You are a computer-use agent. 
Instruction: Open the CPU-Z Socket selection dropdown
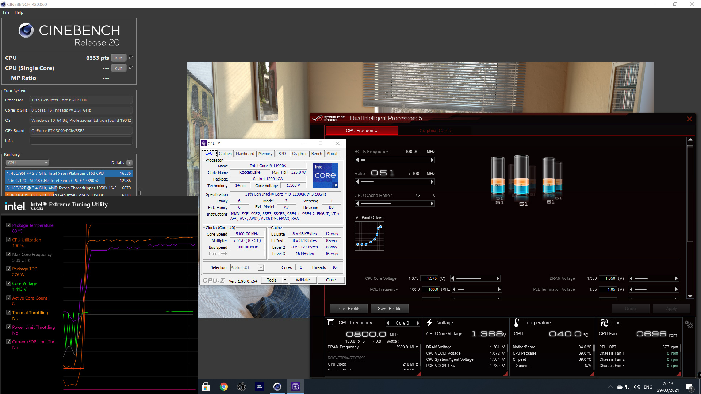(247, 268)
